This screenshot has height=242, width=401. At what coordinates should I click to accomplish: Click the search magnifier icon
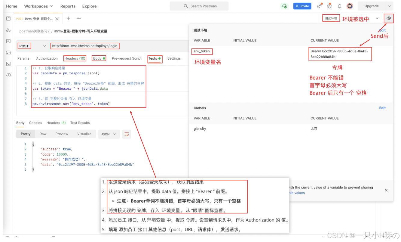pos(186,6)
